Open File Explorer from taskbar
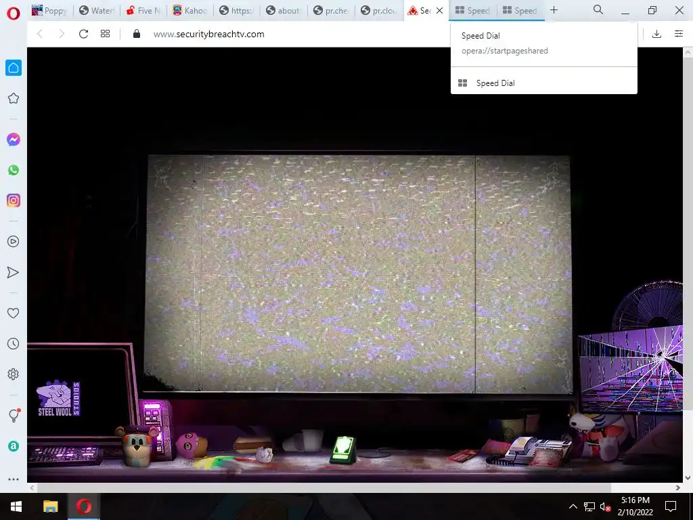 (50, 506)
